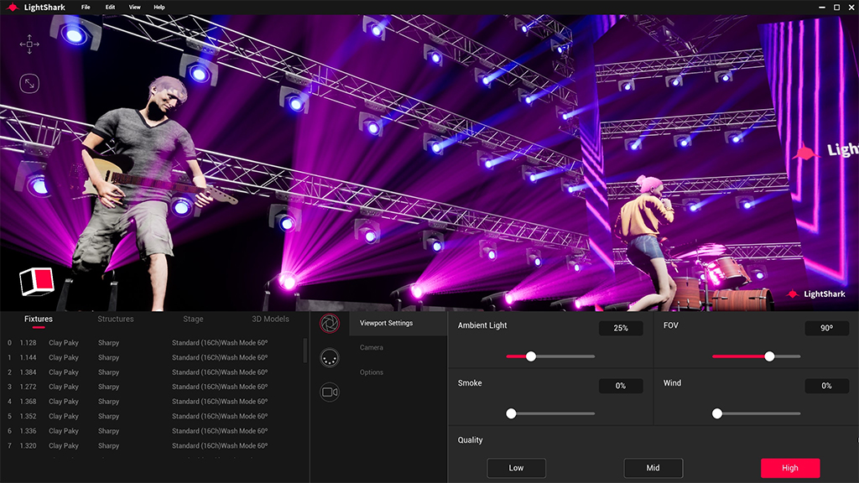
Task: Switch to the 3D Models tab
Action: pos(270,319)
